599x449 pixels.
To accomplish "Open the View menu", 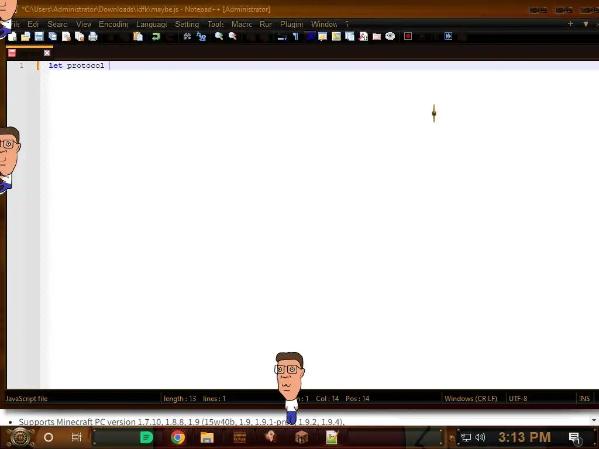I will (83, 24).
